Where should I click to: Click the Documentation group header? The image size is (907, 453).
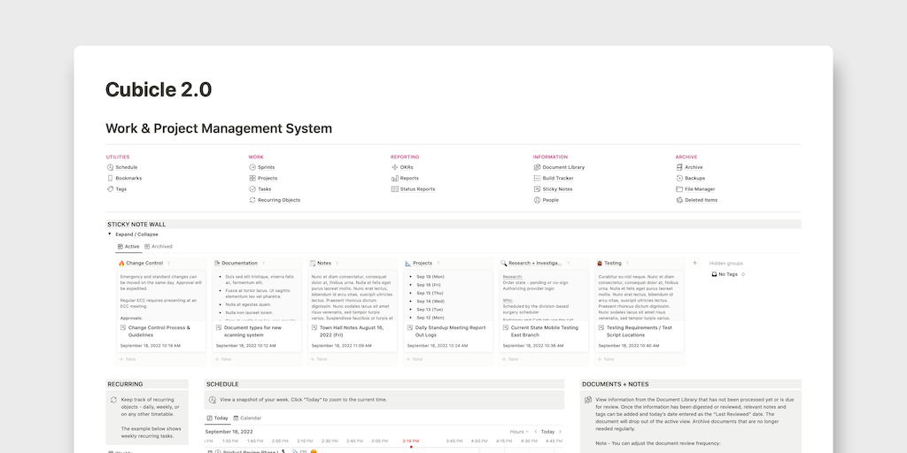click(239, 263)
